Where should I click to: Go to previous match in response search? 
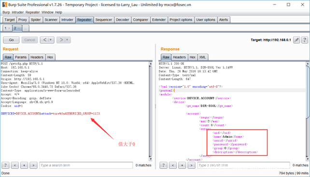tap(173, 165)
